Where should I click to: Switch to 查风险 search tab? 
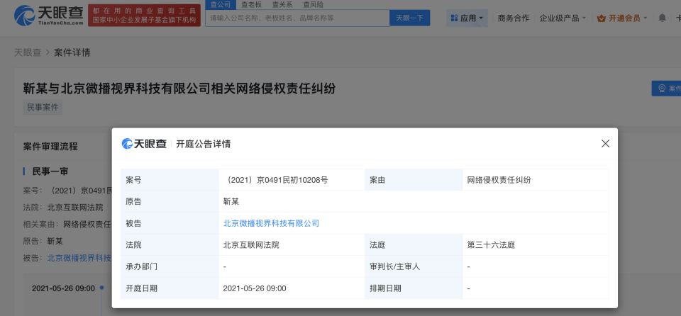(313, 5)
